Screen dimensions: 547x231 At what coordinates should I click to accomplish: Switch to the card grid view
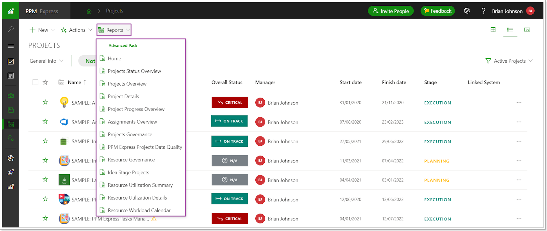click(493, 30)
